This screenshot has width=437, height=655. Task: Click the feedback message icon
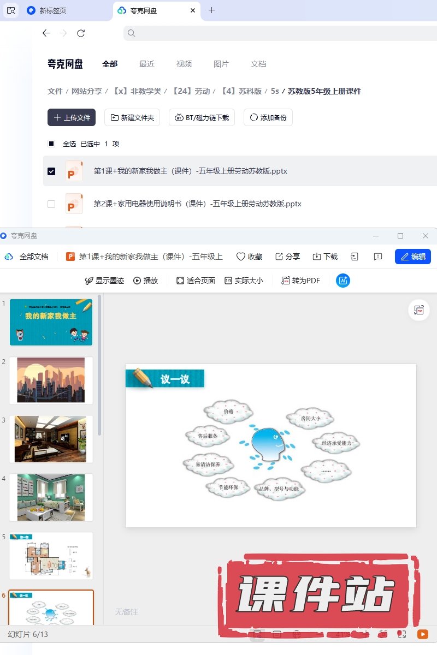click(x=377, y=257)
